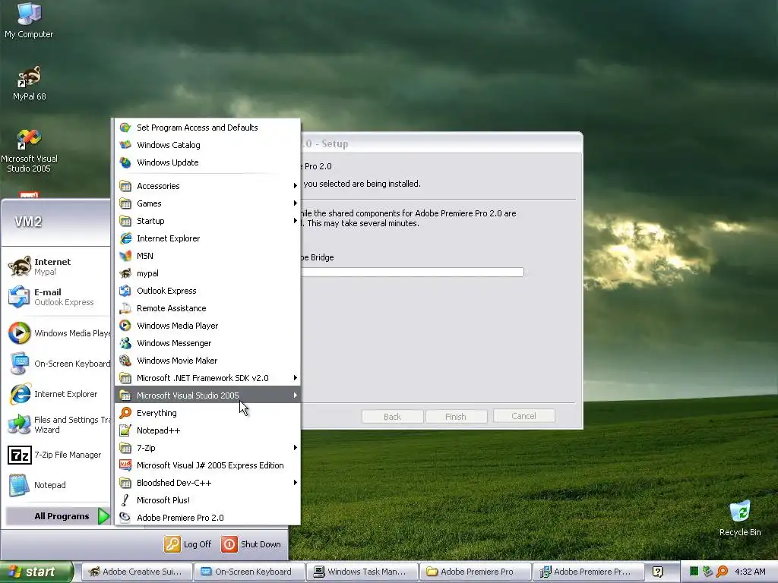
Task: Switch to Adobe Creative Suite taskbar button
Action: tap(136, 572)
